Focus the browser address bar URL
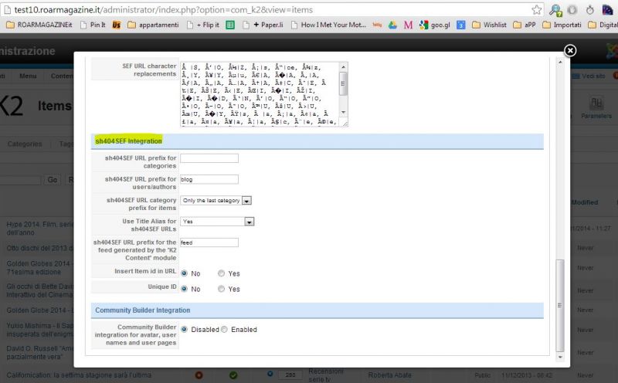The height and width of the screenshot is (383, 618). 164,10
